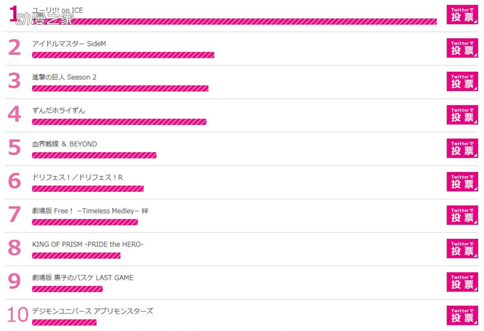Click the rank number 2 badge
This screenshot has width=484, height=331.
click(15, 48)
